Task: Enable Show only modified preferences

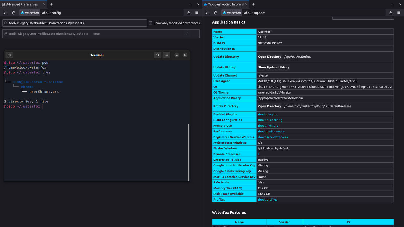Action: (x=151, y=23)
